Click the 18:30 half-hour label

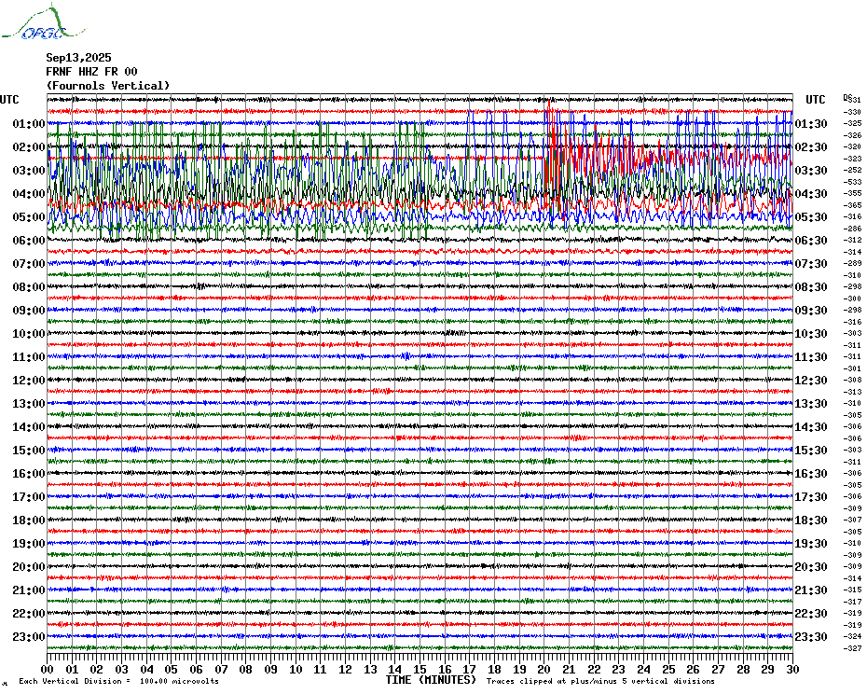point(811,520)
